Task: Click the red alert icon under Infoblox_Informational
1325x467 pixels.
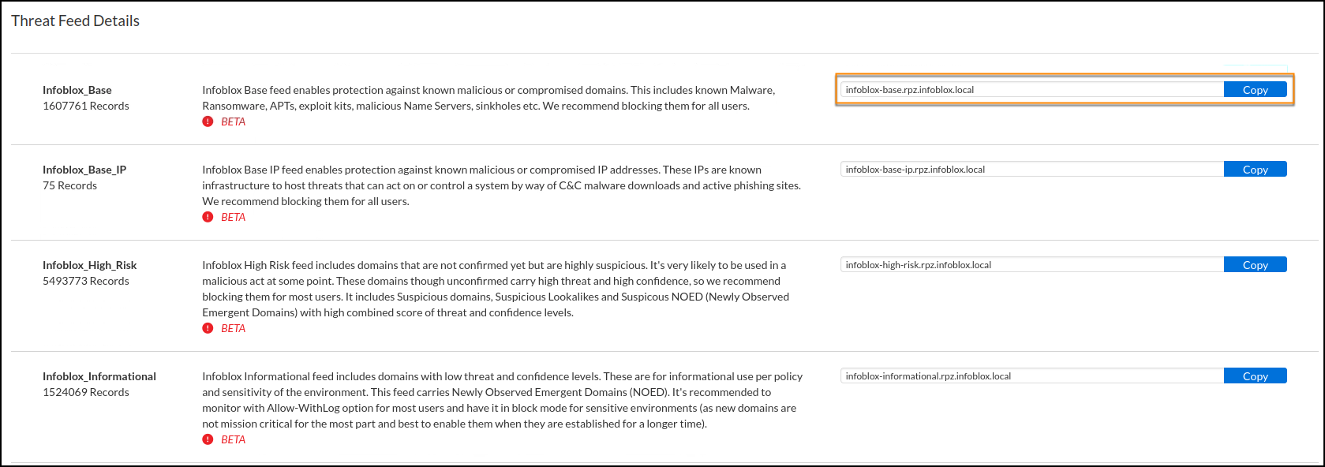Action: coord(208,439)
